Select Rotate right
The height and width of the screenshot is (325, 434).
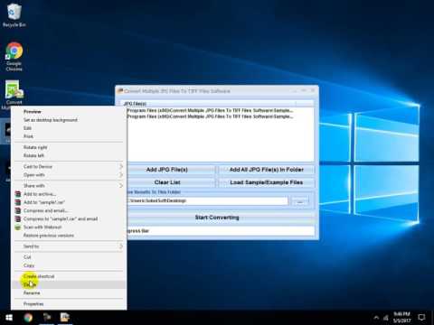(69, 147)
